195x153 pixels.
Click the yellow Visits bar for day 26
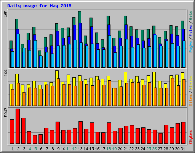click(x=154, y=80)
